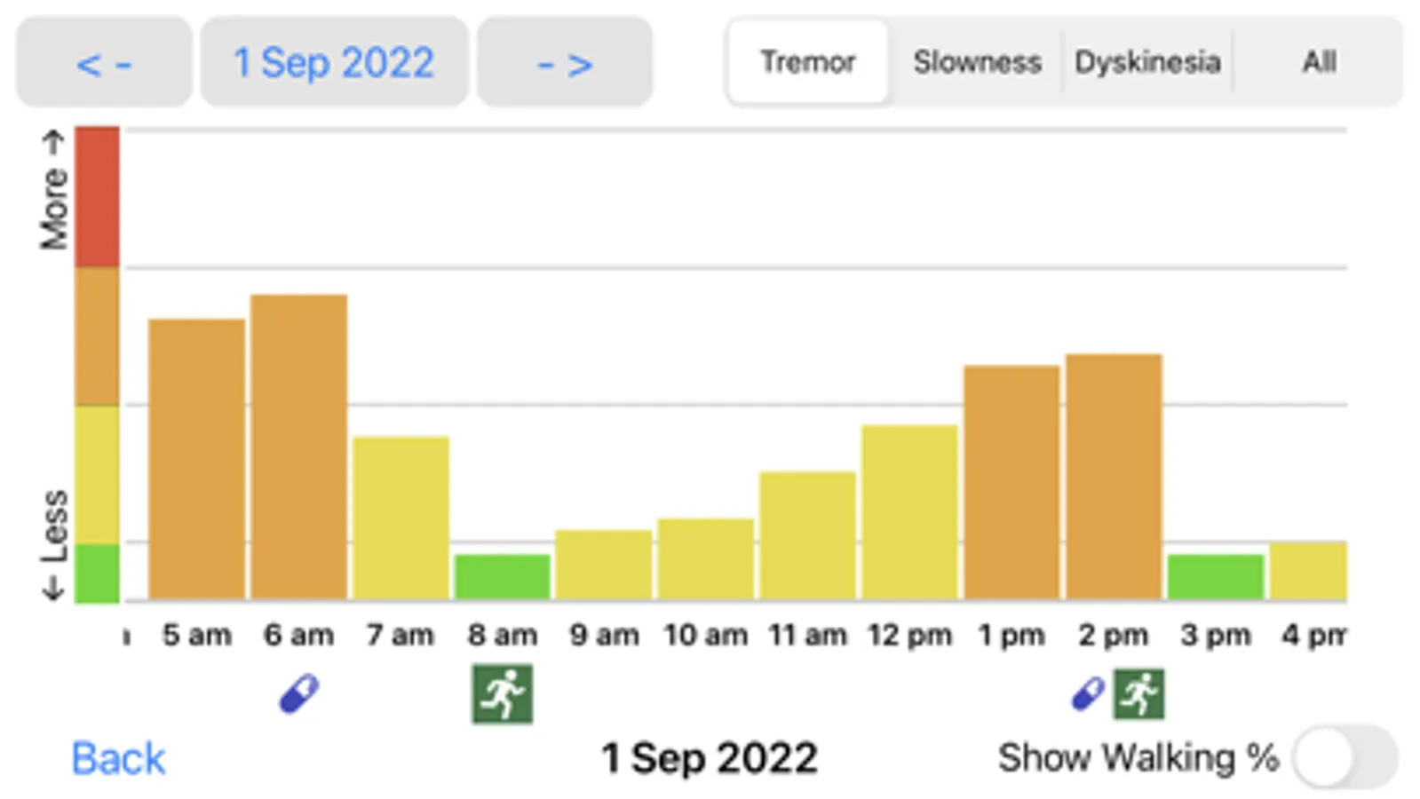Select the 6 am orange tremor bar
This screenshot has width=1420, height=799.
point(298,447)
